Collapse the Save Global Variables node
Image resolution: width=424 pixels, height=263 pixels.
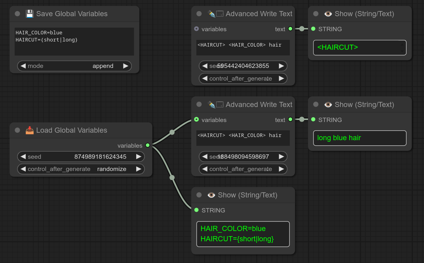[x=17, y=14]
